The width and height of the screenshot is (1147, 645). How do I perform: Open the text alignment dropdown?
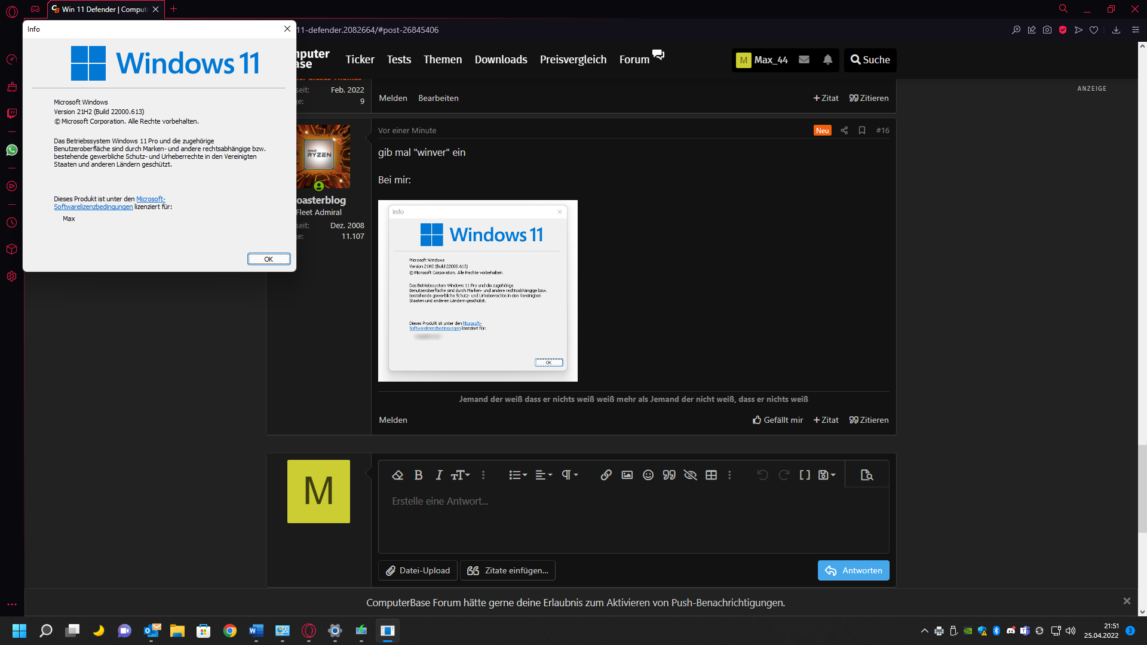543,475
